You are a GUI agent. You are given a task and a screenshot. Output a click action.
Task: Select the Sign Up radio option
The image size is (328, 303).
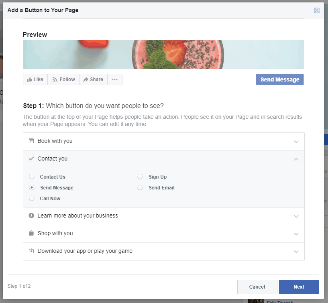point(140,177)
